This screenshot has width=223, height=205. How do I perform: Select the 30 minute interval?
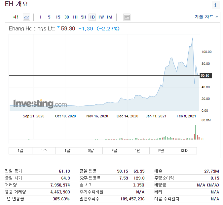point(66,17)
